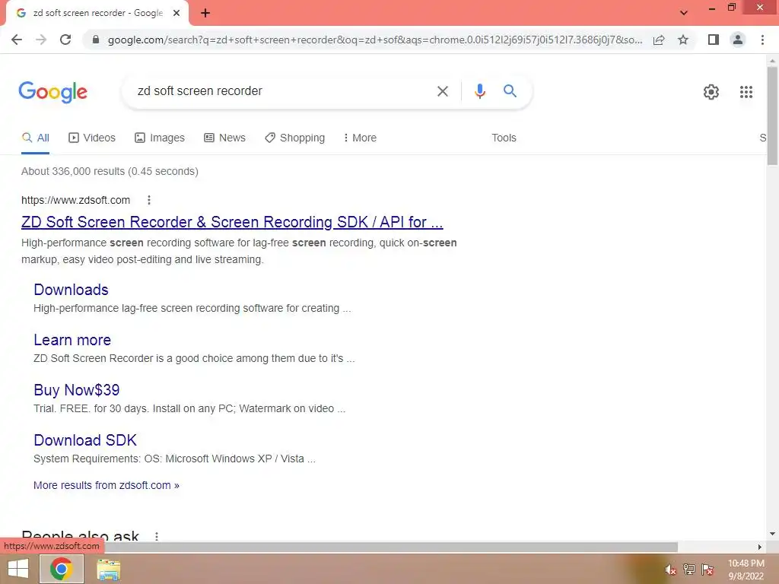
Task: Open a new tab with plus button
Action: coord(205,13)
